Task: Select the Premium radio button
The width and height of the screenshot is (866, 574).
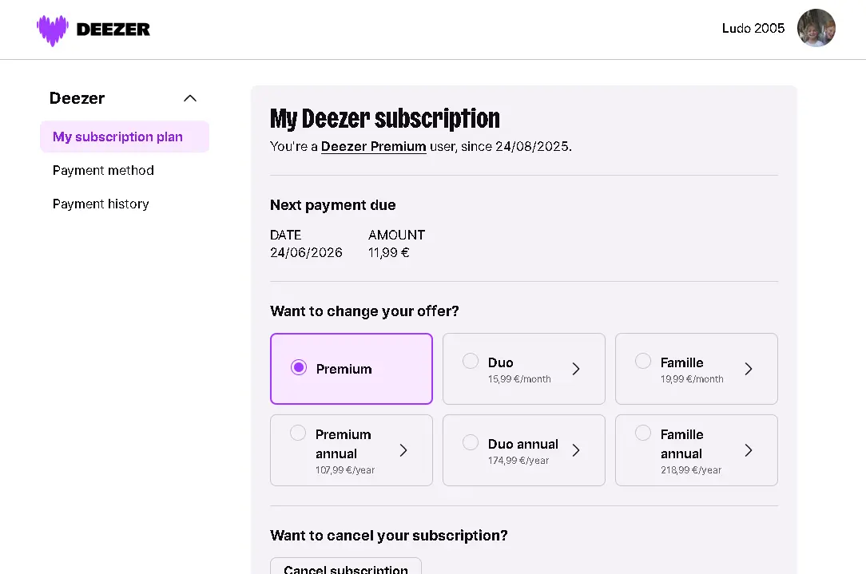Action: click(299, 367)
